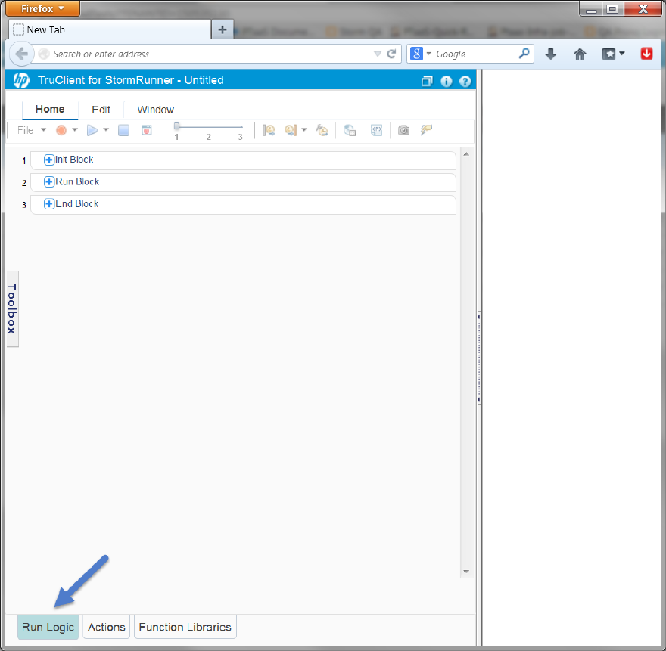Image resolution: width=666 pixels, height=651 pixels.
Task: Click the wrench and clock settings icon
Action: coord(322,130)
